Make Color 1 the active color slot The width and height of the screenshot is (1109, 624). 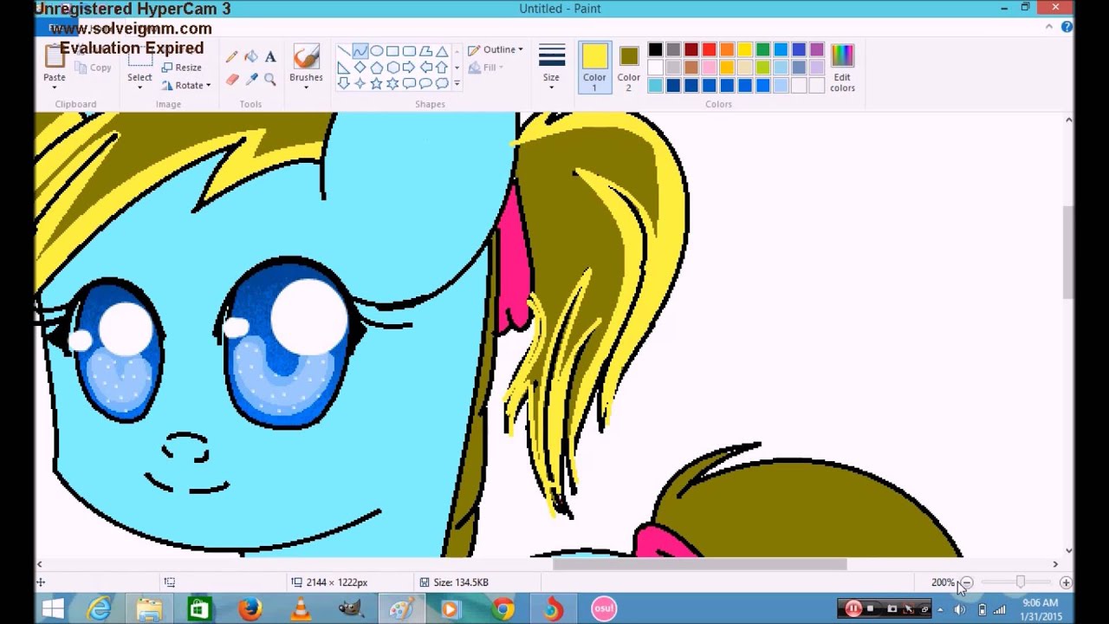(594, 67)
